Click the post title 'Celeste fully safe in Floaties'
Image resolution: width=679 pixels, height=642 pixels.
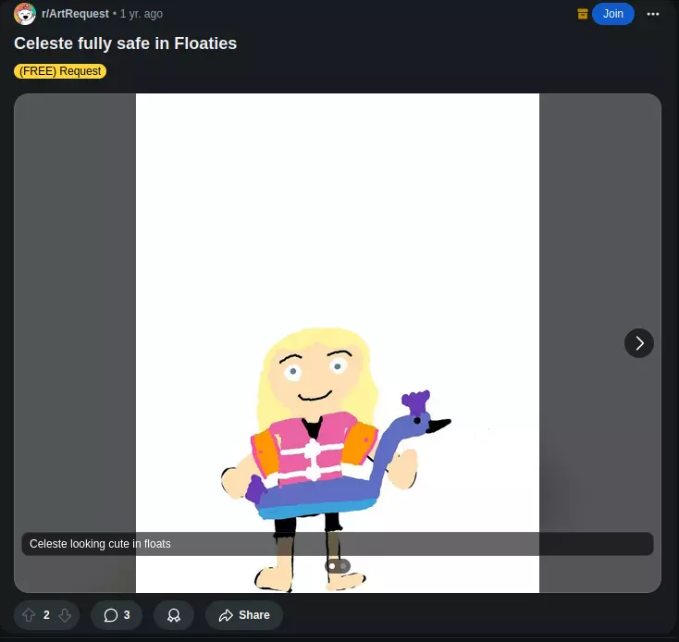click(x=125, y=43)
